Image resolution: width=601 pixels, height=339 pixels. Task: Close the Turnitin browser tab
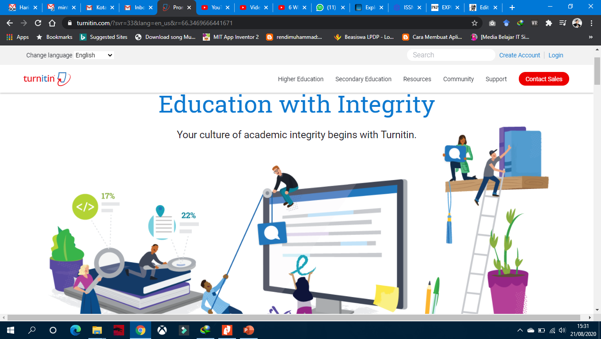189,8
